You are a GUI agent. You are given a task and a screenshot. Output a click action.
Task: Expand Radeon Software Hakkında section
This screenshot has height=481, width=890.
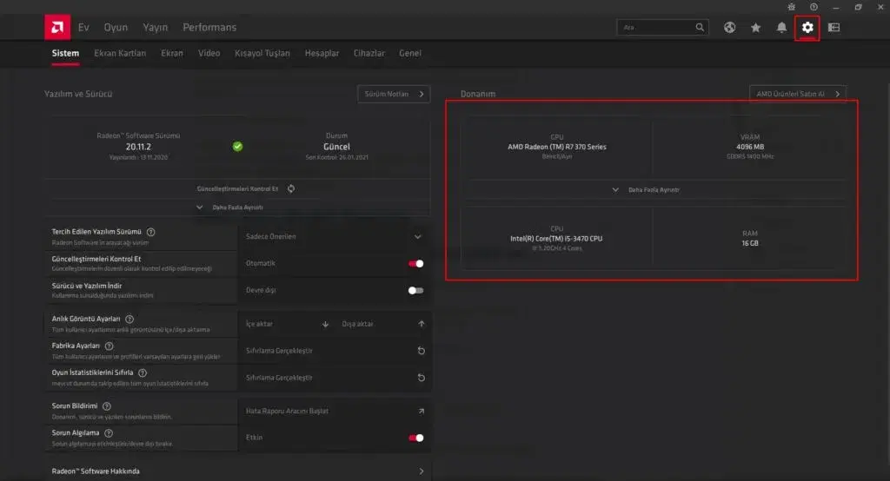pos(237,471)
